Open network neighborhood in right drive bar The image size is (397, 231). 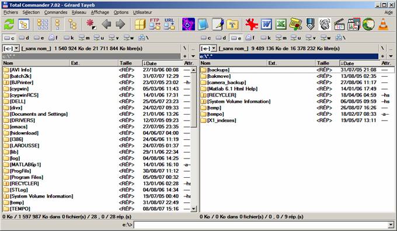tap(340, 38)
